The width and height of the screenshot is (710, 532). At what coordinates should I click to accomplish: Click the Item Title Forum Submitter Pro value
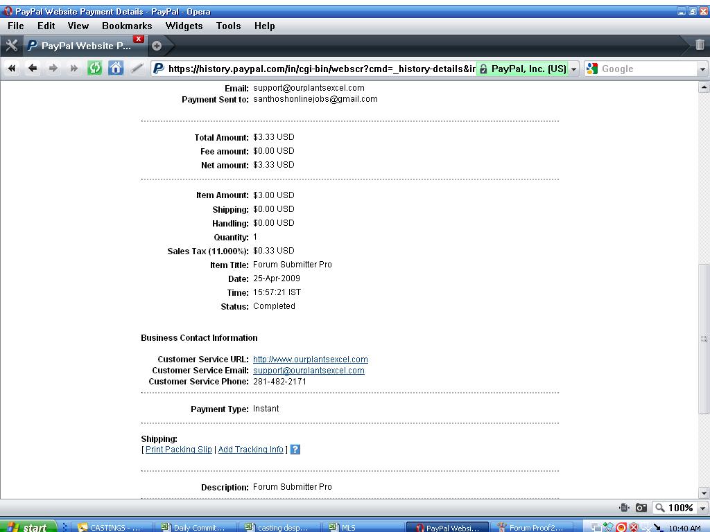pos(292,265)
